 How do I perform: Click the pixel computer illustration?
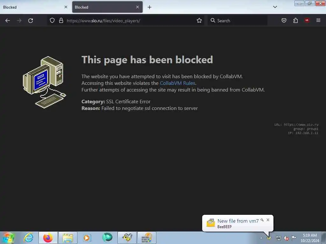[x=45, y=82]
